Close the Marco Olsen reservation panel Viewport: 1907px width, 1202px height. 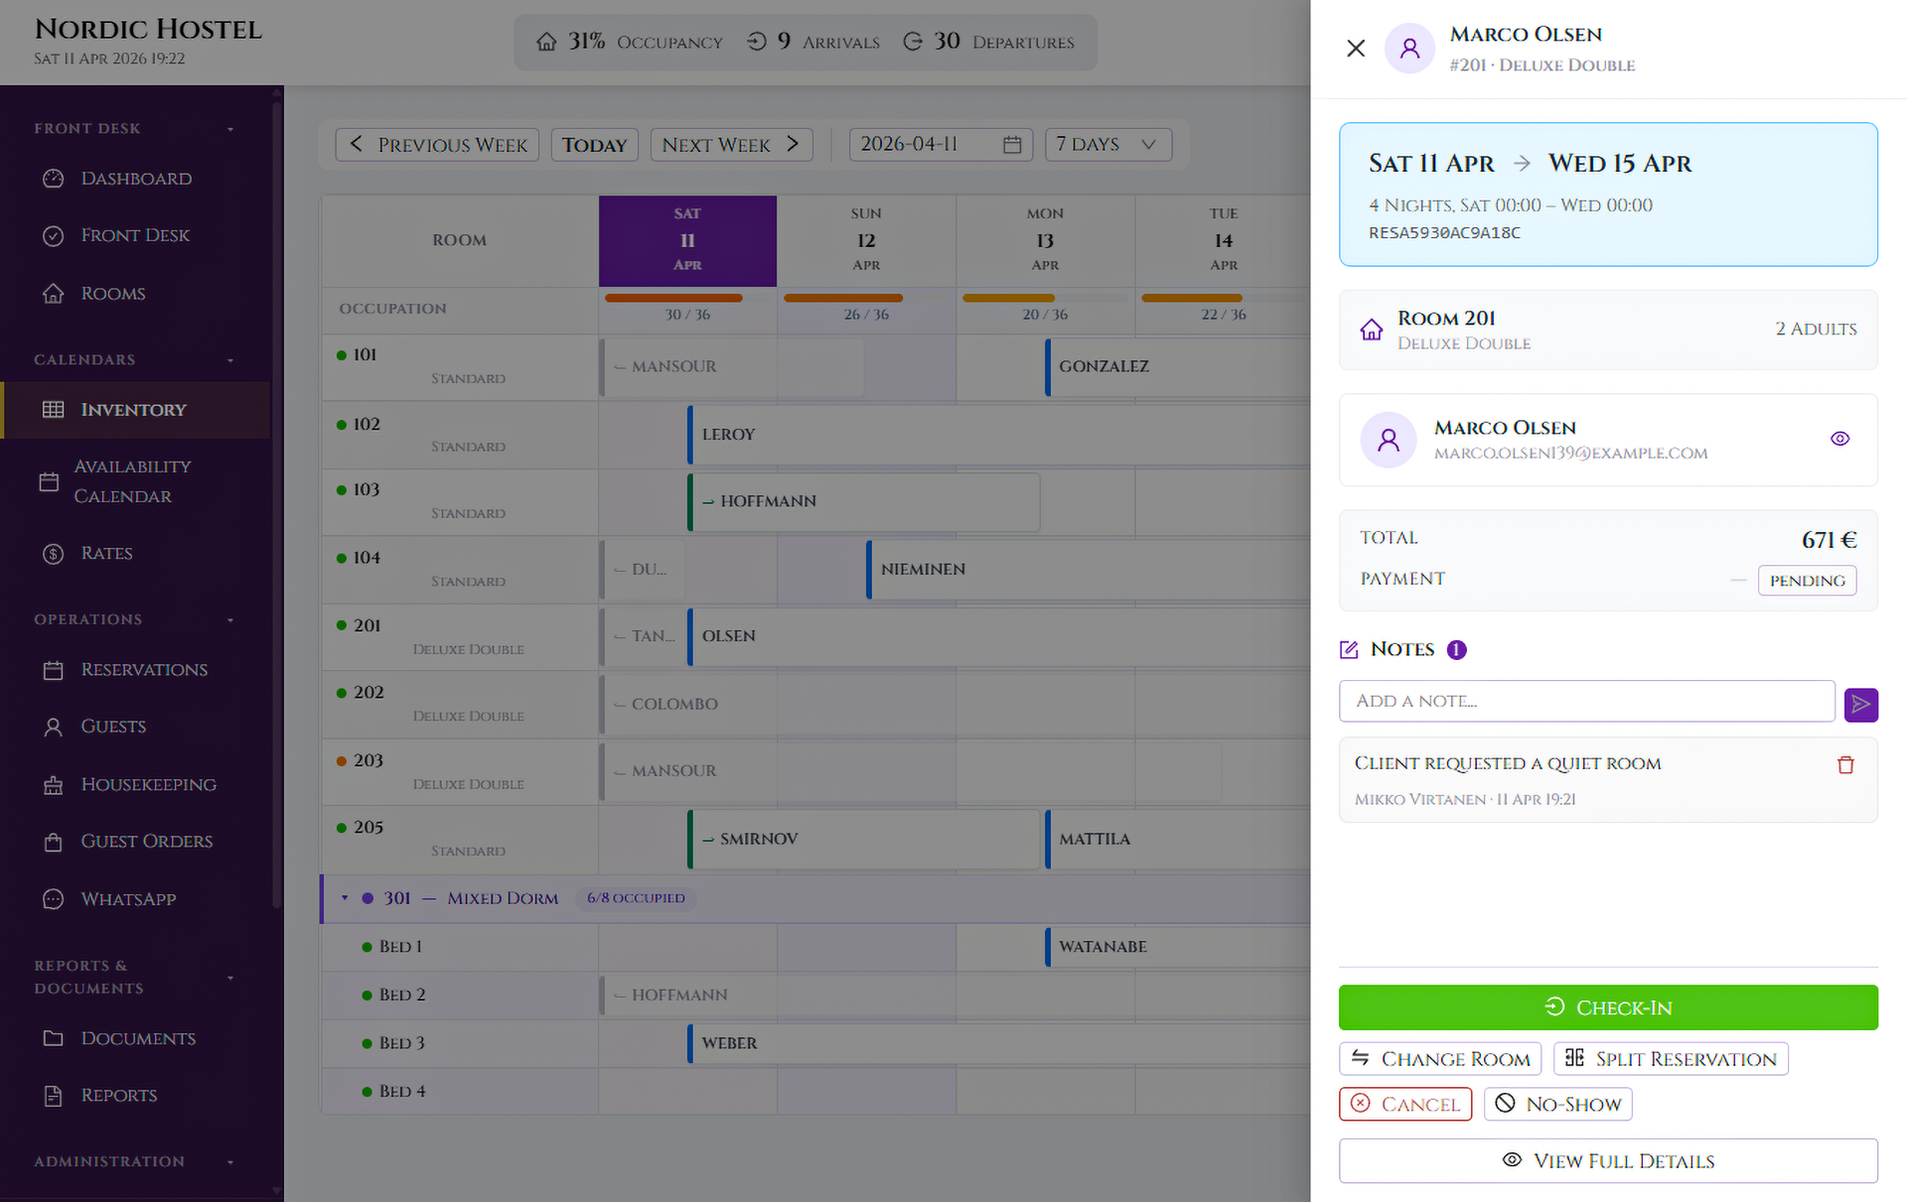coord(1356,49)
